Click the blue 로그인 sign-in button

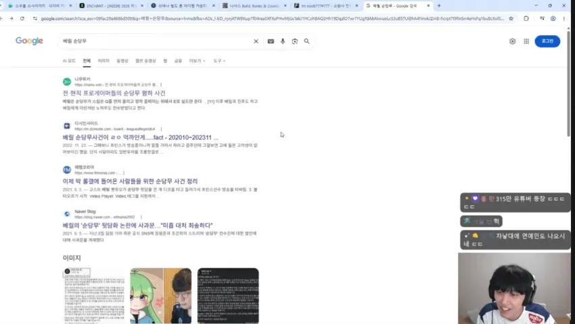(x=547, y=41)
